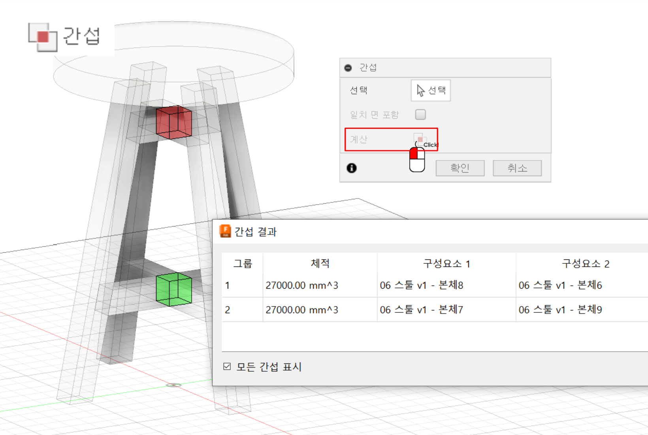This screenshot has height=435, width=648.
Task: Click the 구성요소 2 column header
Action: tap(586, 264)
